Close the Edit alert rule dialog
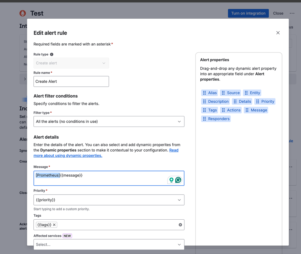 [x=278, y=33]
